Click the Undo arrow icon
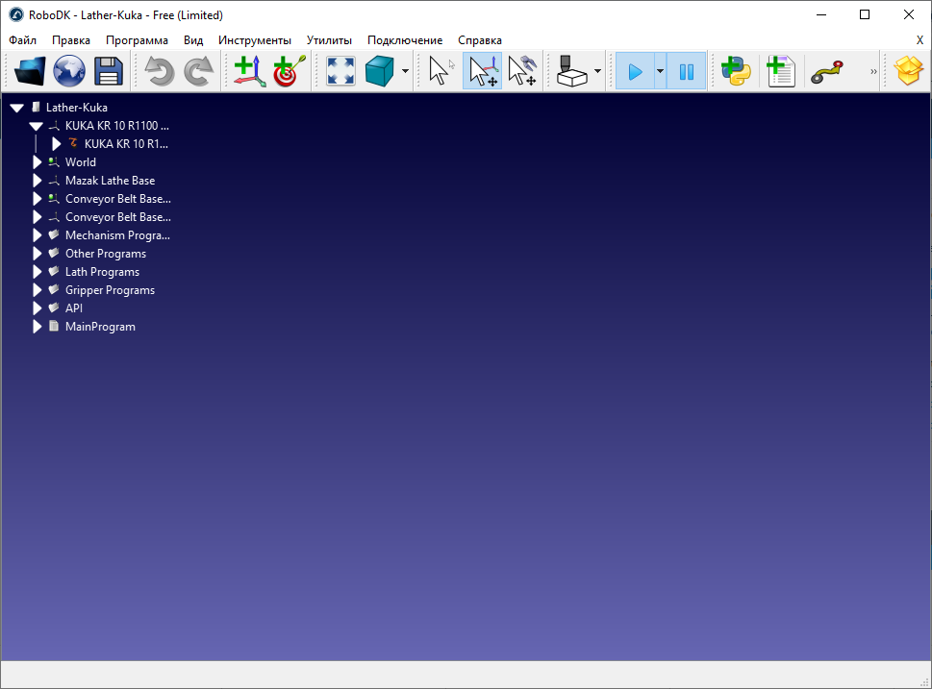This screenshot has height=689, width=932. [x=159, y=71]
